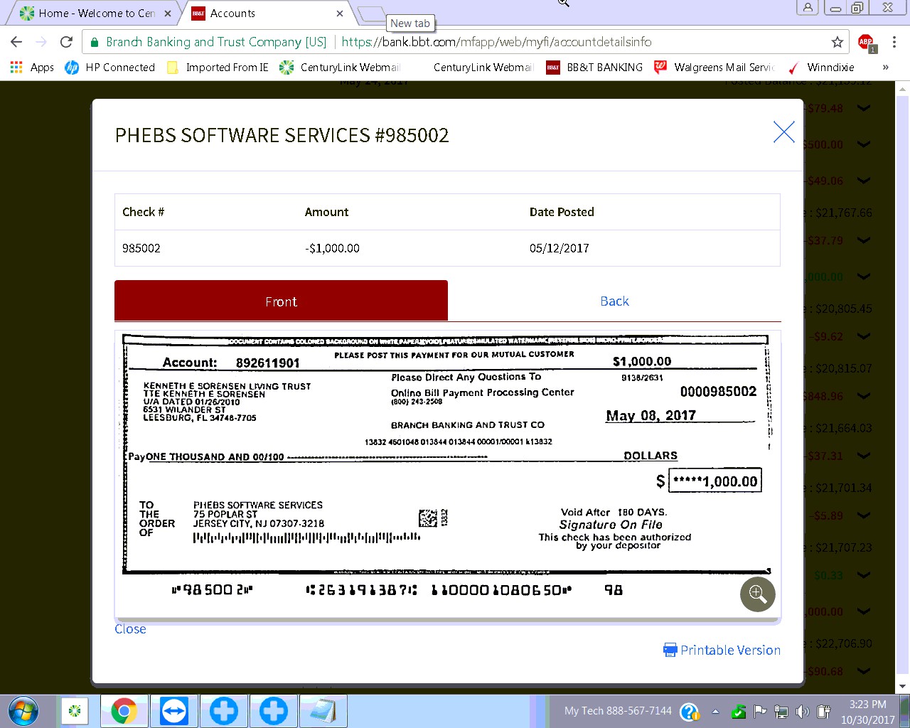Click the page scrollbar up arrow
Viewport: 910px width, 728px height.
[x=903, y=90]
